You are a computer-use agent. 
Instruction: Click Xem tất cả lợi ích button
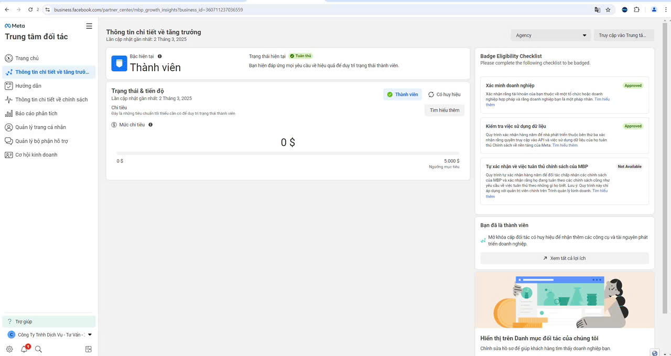coord(565,258)
